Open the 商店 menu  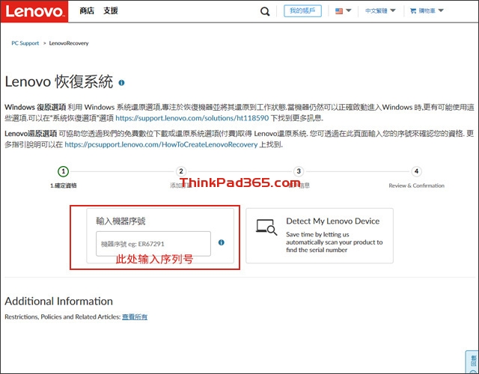[x=87, y=11]
